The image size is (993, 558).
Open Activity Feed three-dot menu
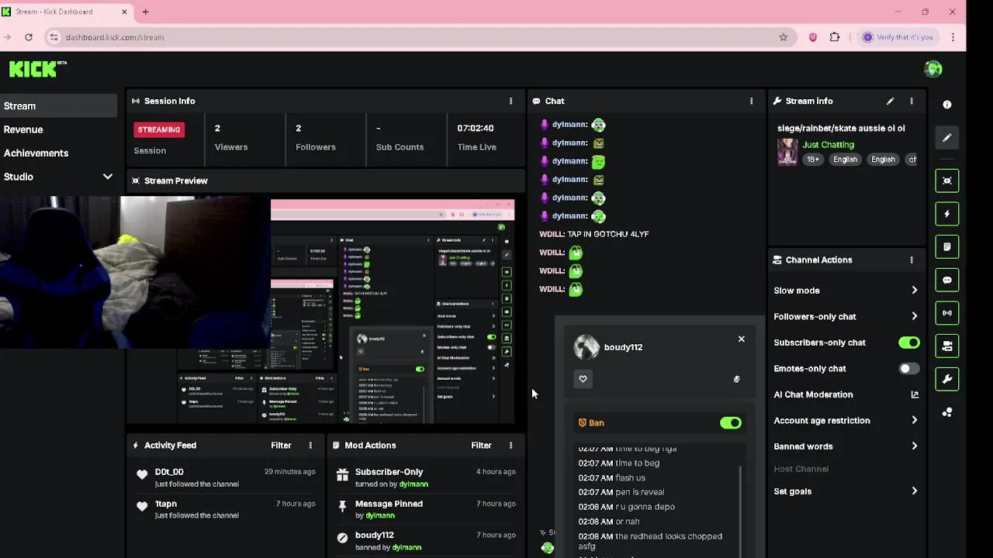pos(310,446)
